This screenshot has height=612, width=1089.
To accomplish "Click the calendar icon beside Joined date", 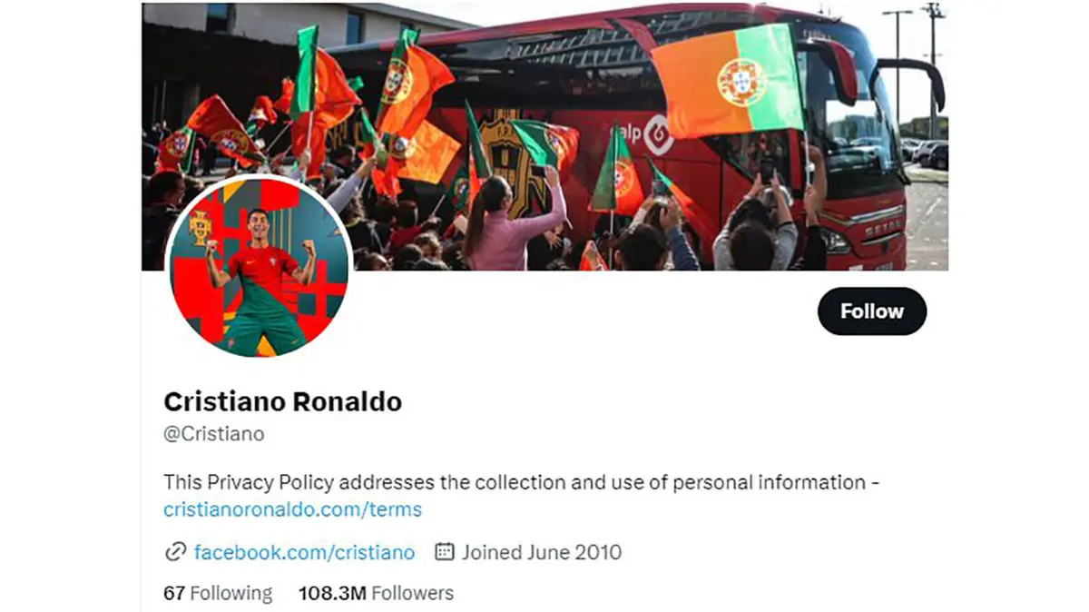I will coord(445,551).
